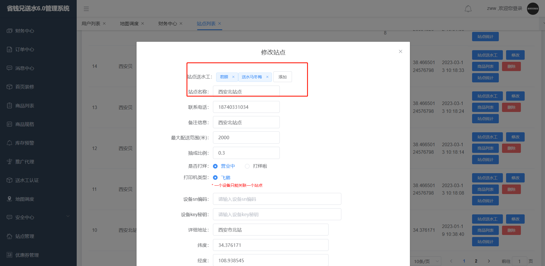Choose the 飞鹅 printer type radio
The image size is (545, 266).
tap(215, 178)
